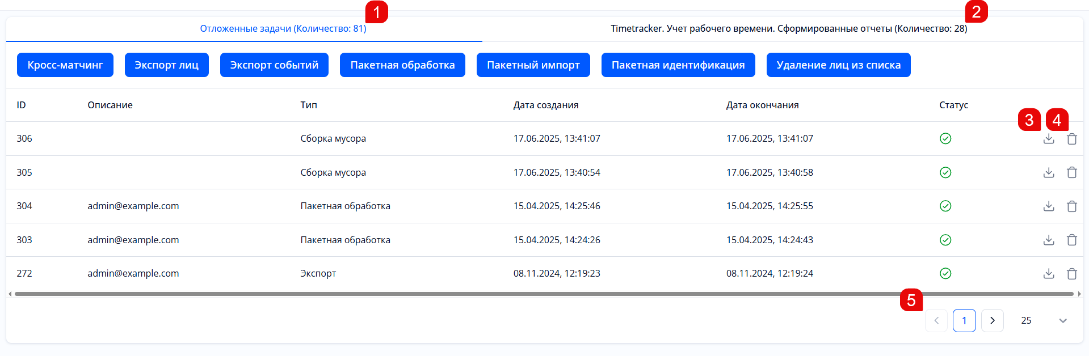
Task: Click the Пакетная идентификация button
Action: tap(678, 65)
